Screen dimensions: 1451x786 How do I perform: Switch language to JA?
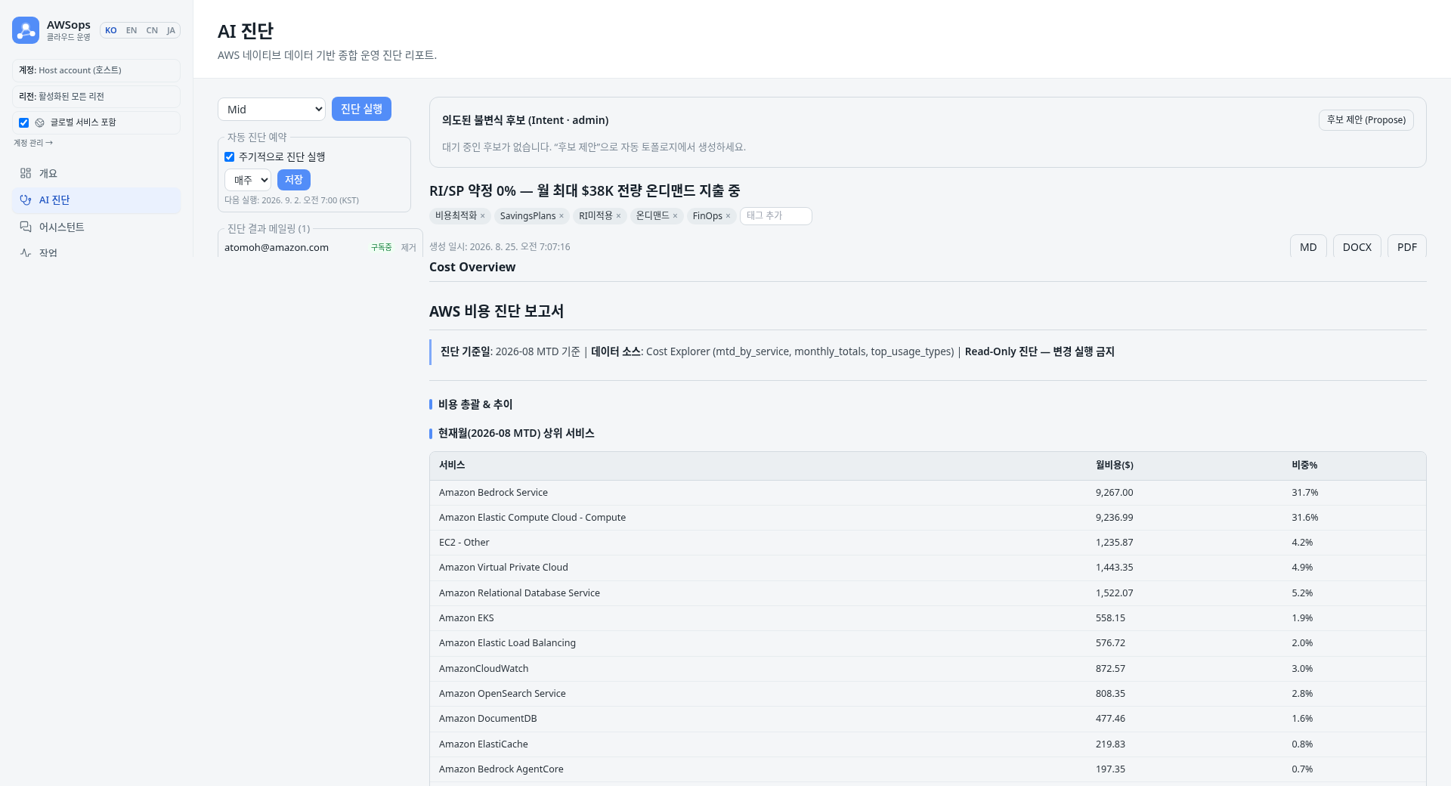tap(171, 30)
